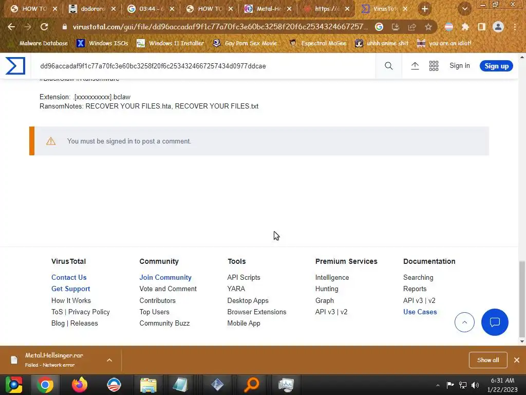Image resolution: width=526 pixels, height=395 pixels.
Task: Click the browser forward arrow
Action: coord(28,27)
